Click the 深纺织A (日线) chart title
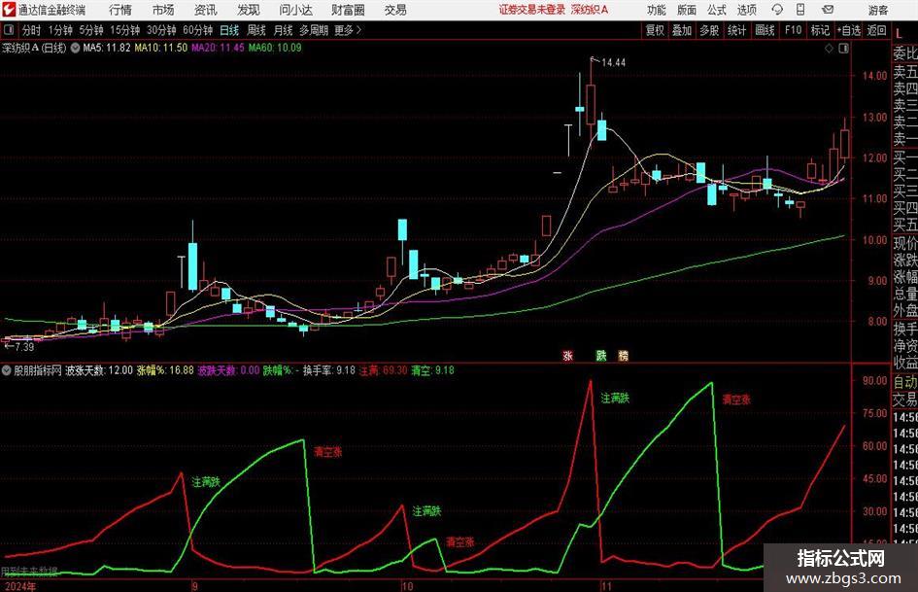 (x=35, y=48)
